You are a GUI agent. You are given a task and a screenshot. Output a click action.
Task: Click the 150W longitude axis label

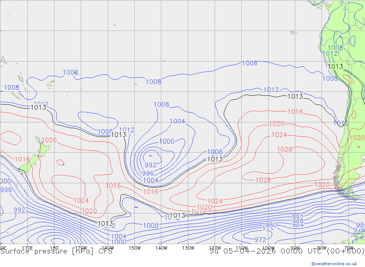point(135,248)
